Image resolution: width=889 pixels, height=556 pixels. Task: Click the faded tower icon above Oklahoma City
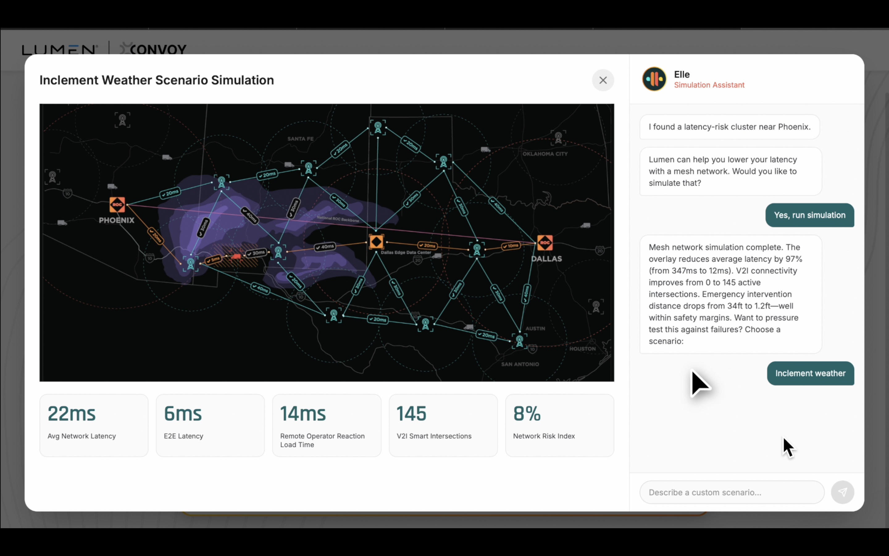(x=558, y=138)
